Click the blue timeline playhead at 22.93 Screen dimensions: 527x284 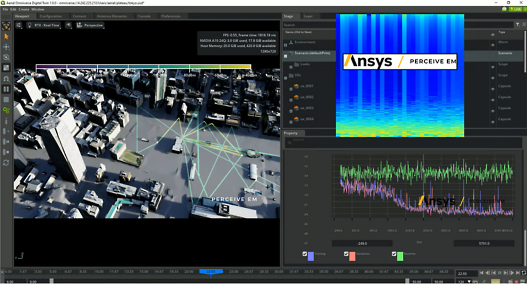[210, 271]
